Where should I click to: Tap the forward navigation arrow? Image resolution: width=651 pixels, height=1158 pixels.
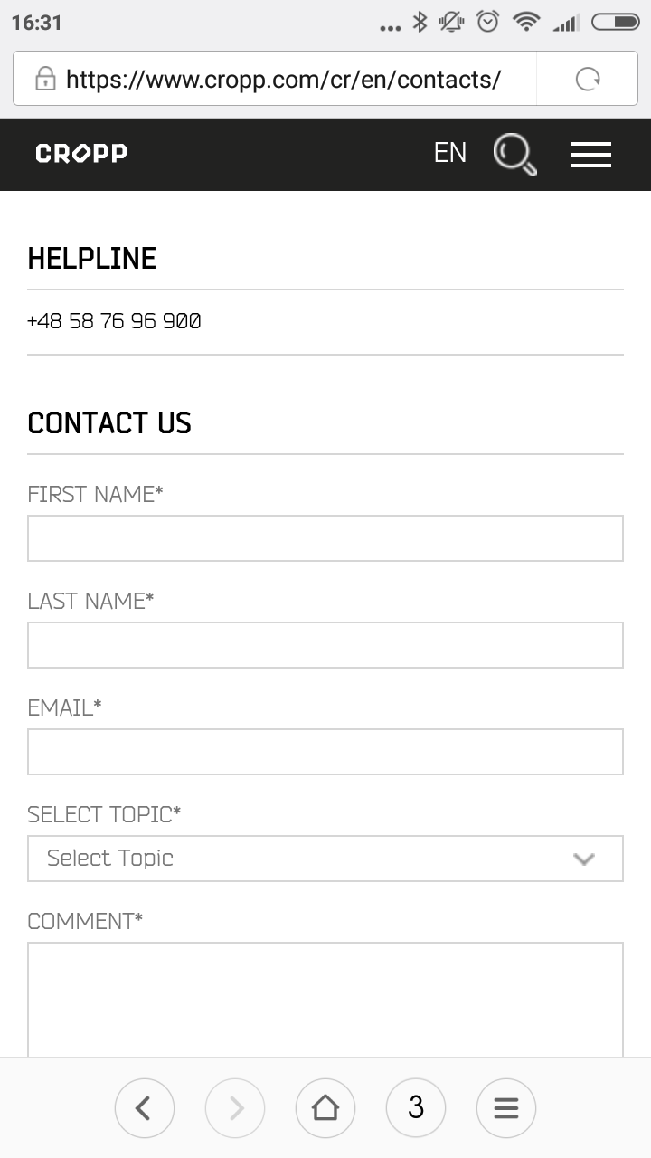[x=235, y=1107]
